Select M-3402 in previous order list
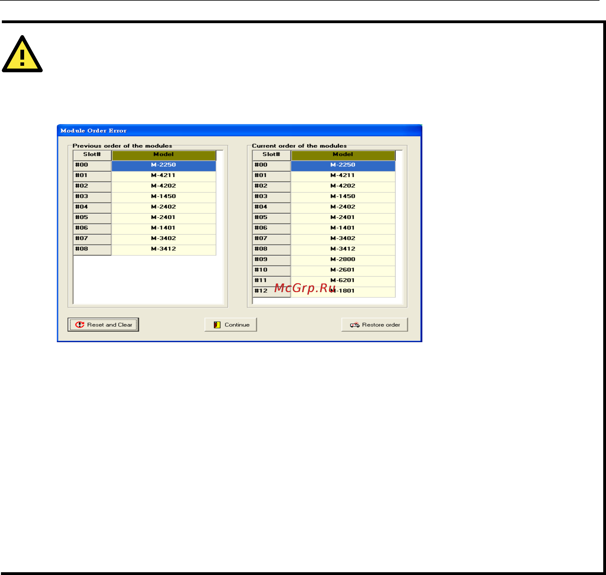606x575 pixels. point(164,239)
